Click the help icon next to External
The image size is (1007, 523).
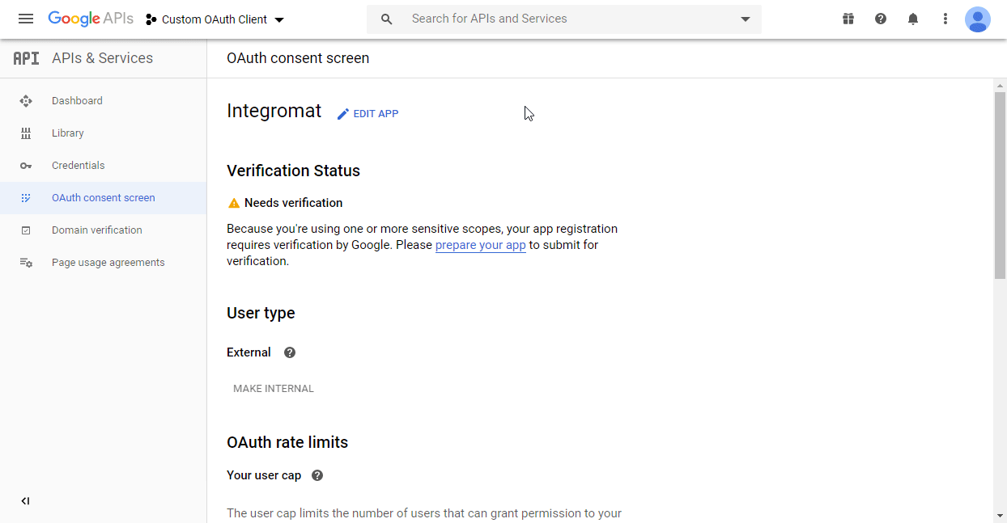pyautogui.click(x=289, y=352)
